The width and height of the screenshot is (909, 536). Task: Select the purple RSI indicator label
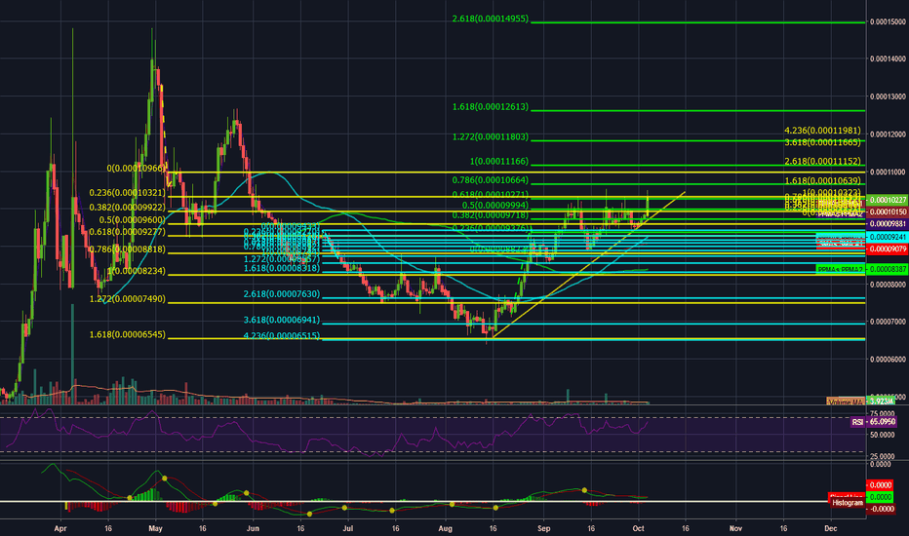(x=857, y=422)
